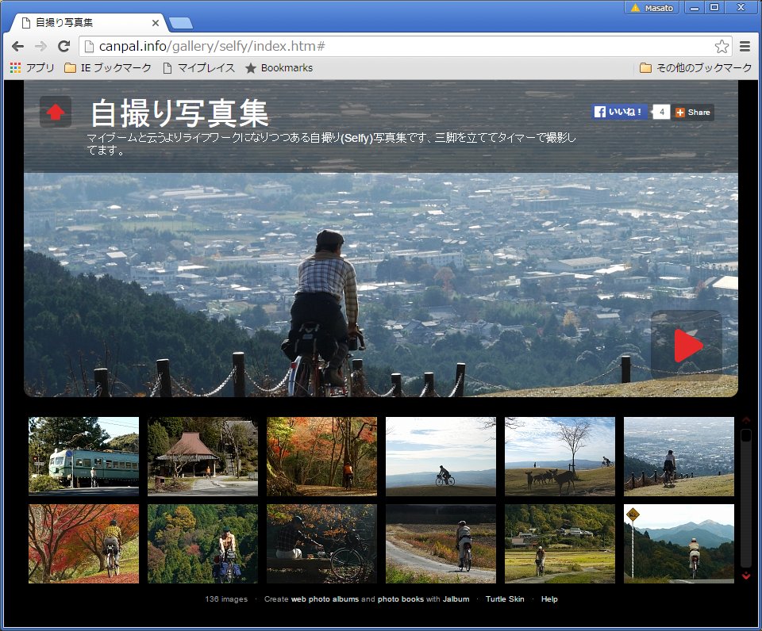
Task: Open thumbnail of cyclist silhouette on hill
Action: tap(441, 457)
